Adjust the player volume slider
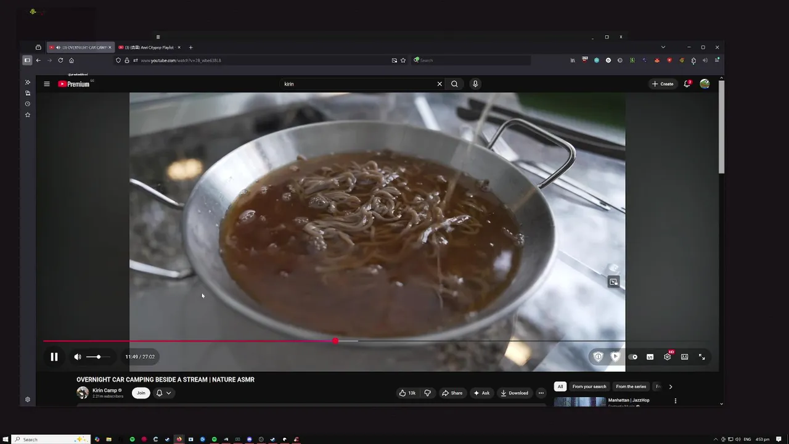 tap(98, 356)
